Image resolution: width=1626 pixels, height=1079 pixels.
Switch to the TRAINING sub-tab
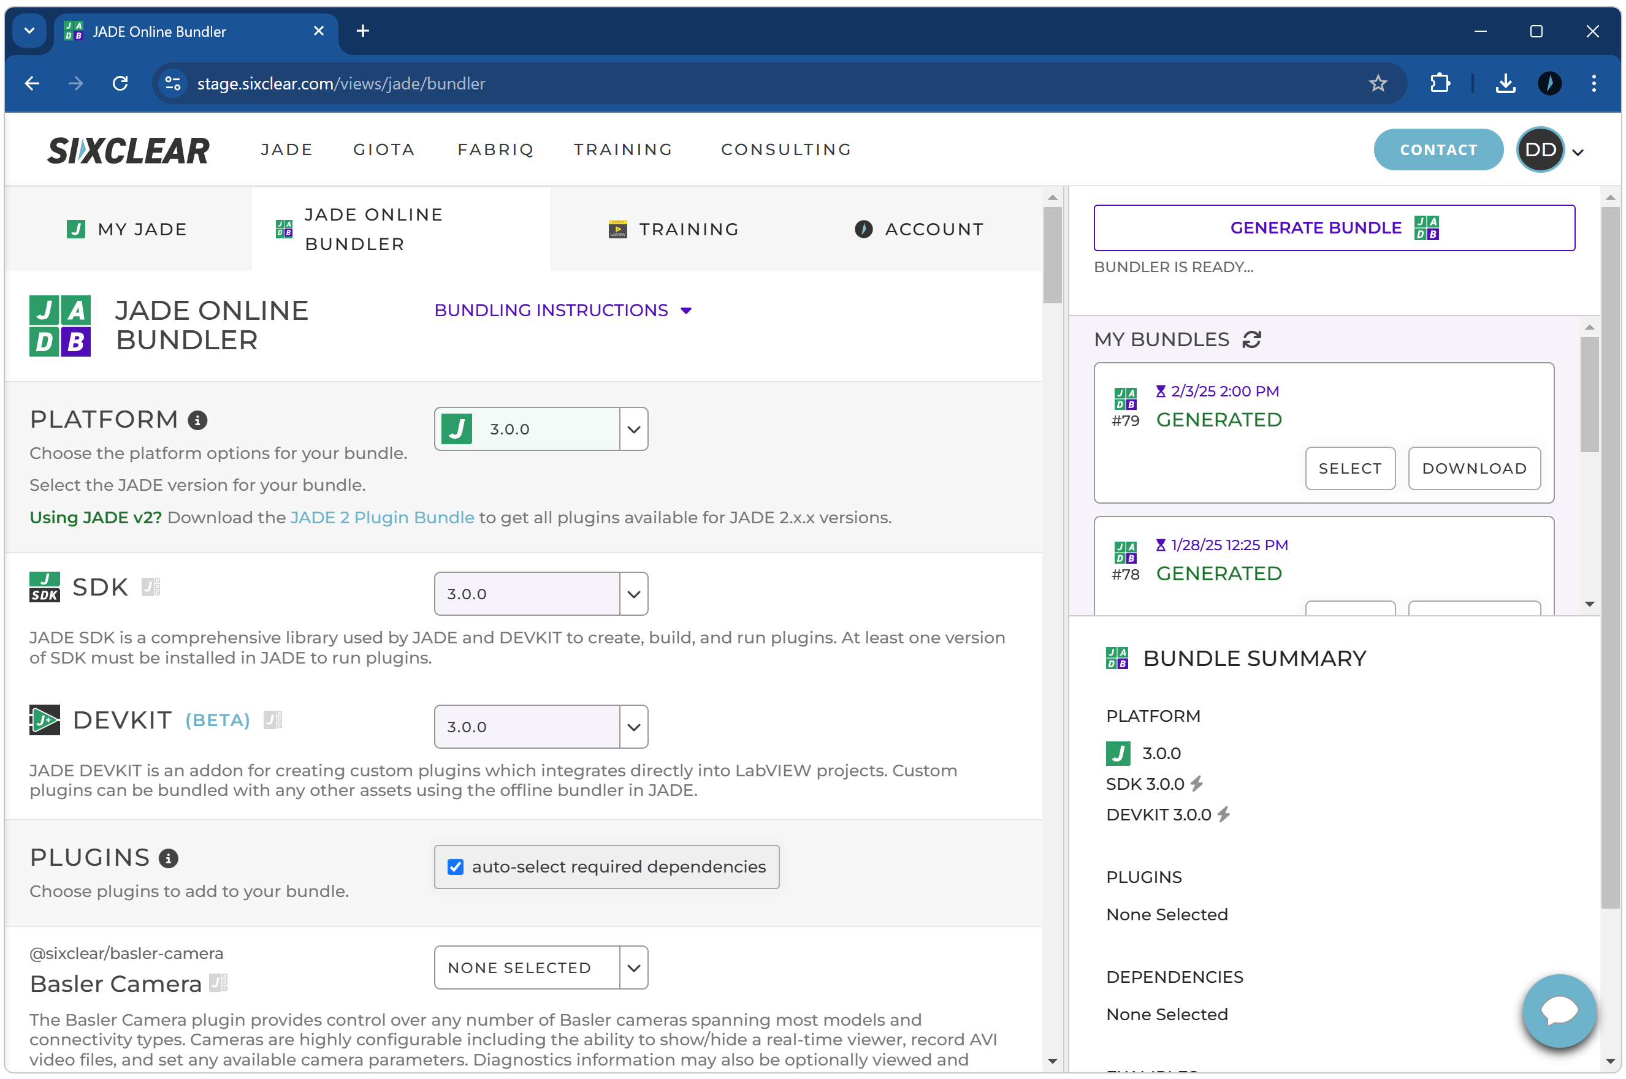pyautogui.click(x=674, y=229)
